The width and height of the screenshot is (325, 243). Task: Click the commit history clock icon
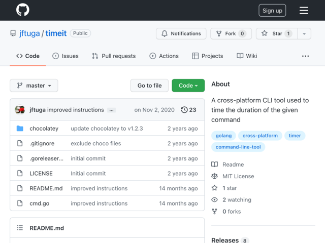tap(184, 110)
